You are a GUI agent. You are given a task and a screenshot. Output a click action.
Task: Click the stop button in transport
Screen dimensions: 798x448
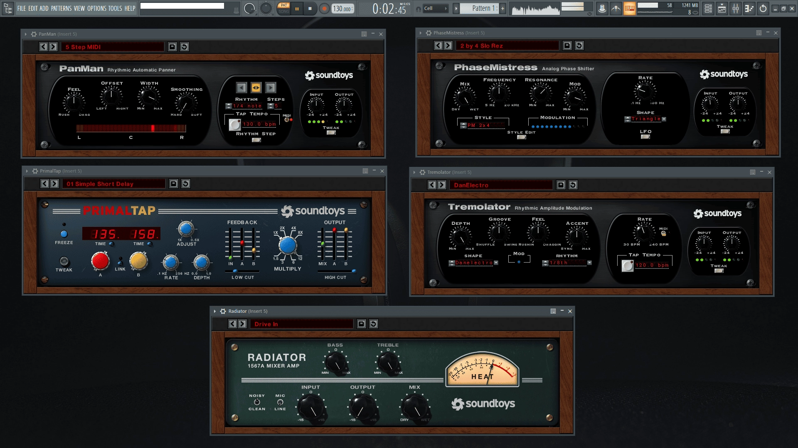tap(310, 9)
